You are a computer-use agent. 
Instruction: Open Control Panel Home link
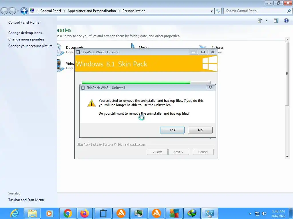(24, 23)
